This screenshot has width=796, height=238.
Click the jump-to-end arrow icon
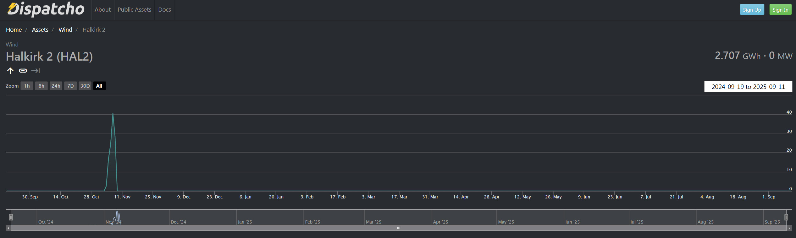(x=36, y=71)
